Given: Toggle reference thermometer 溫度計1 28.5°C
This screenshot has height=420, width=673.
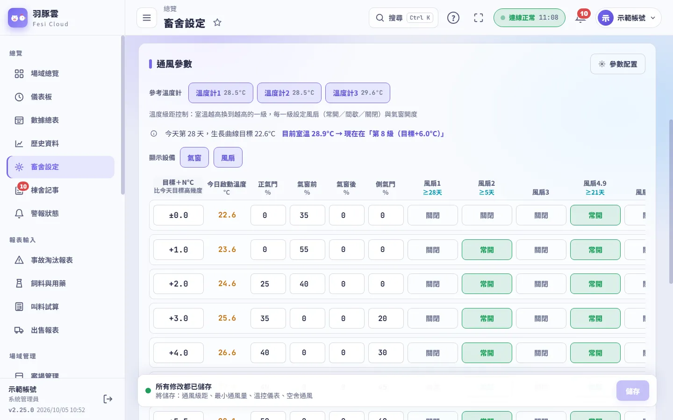Looking at the screenshot, I should click(221, 93).
